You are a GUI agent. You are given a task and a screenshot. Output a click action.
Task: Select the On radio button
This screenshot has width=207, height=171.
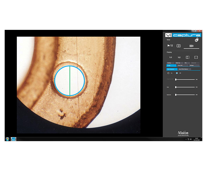pyautogui.click(x=168, y=73)
